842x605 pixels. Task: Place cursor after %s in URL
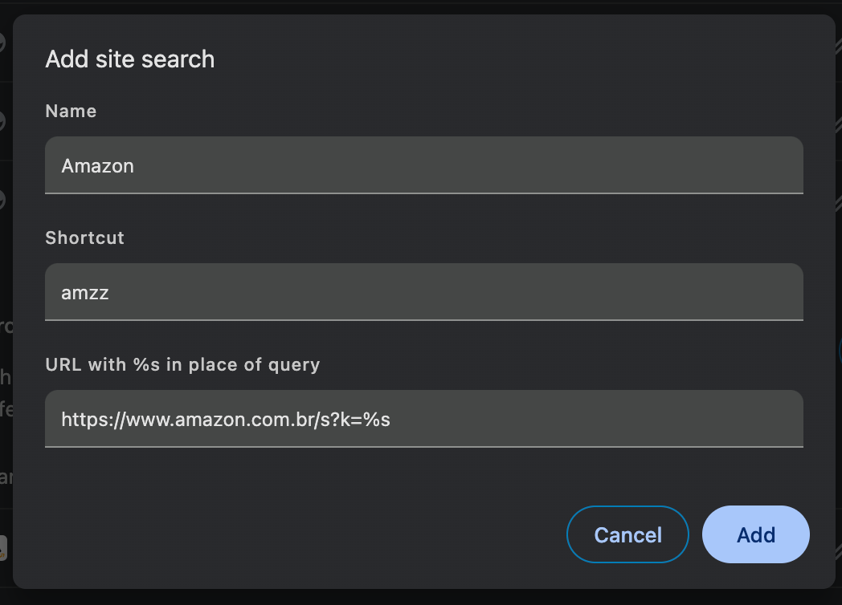391,420
